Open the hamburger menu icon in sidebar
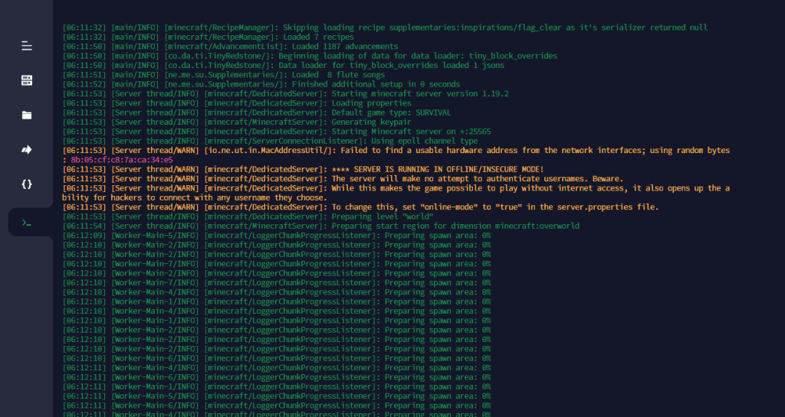The image size is (785, 417). coord(27,46)
